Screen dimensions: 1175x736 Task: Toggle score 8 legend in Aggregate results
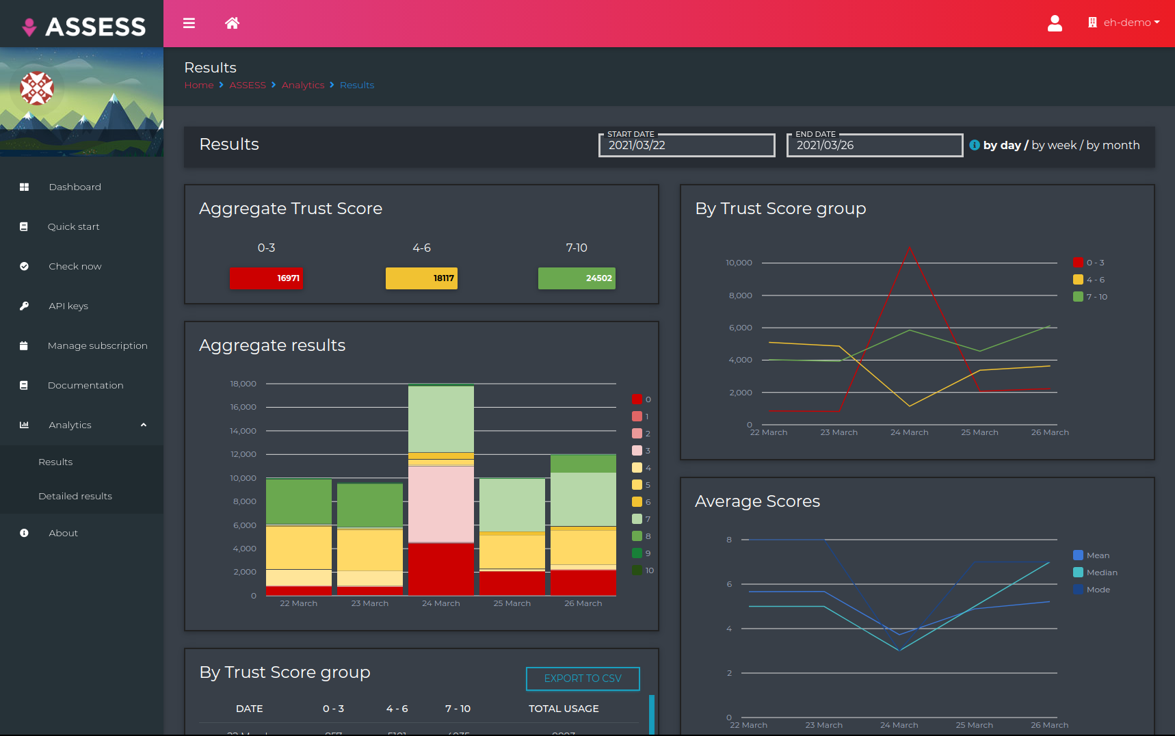642,536
